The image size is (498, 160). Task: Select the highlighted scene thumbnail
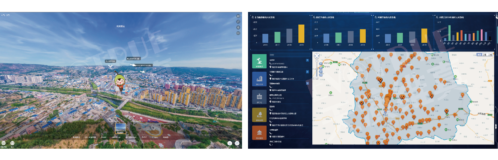pos(120,128)
